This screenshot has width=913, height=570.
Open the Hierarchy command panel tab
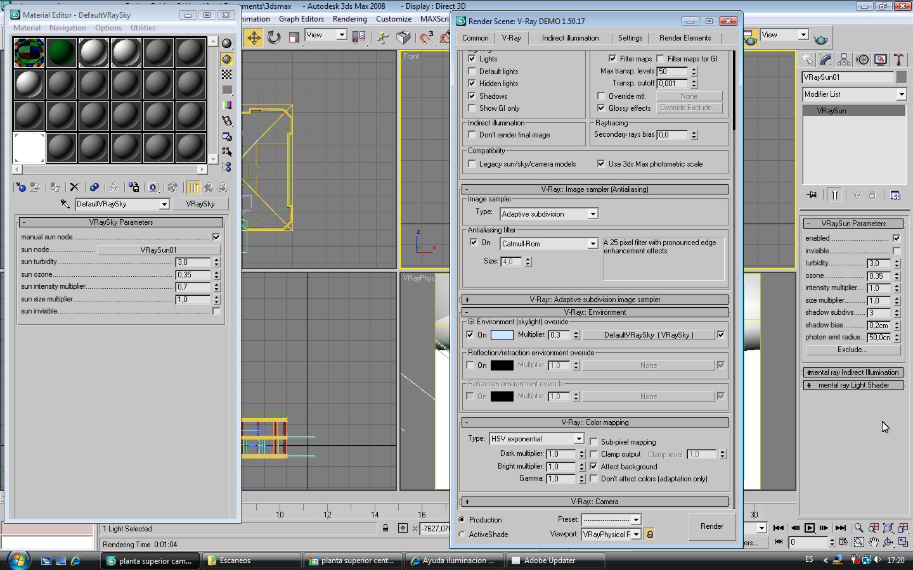[x=844, y=60]
